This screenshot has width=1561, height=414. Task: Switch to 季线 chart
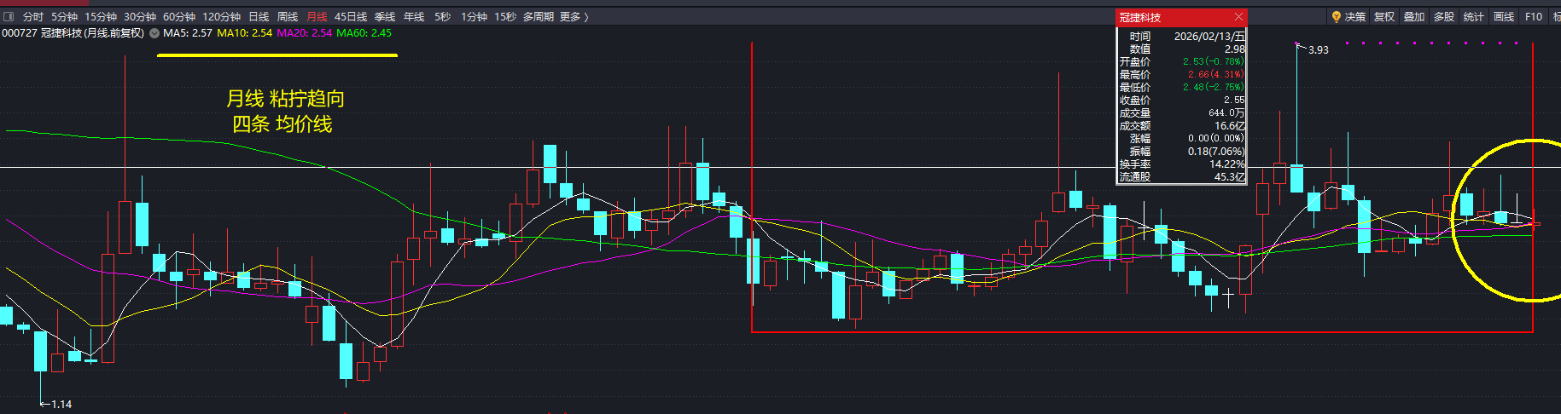click(385, 16)
